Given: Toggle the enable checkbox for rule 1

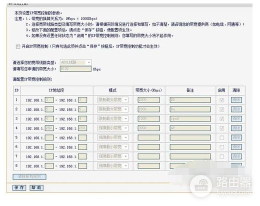Looking at the screenshot, I should (x=221, y=100).
